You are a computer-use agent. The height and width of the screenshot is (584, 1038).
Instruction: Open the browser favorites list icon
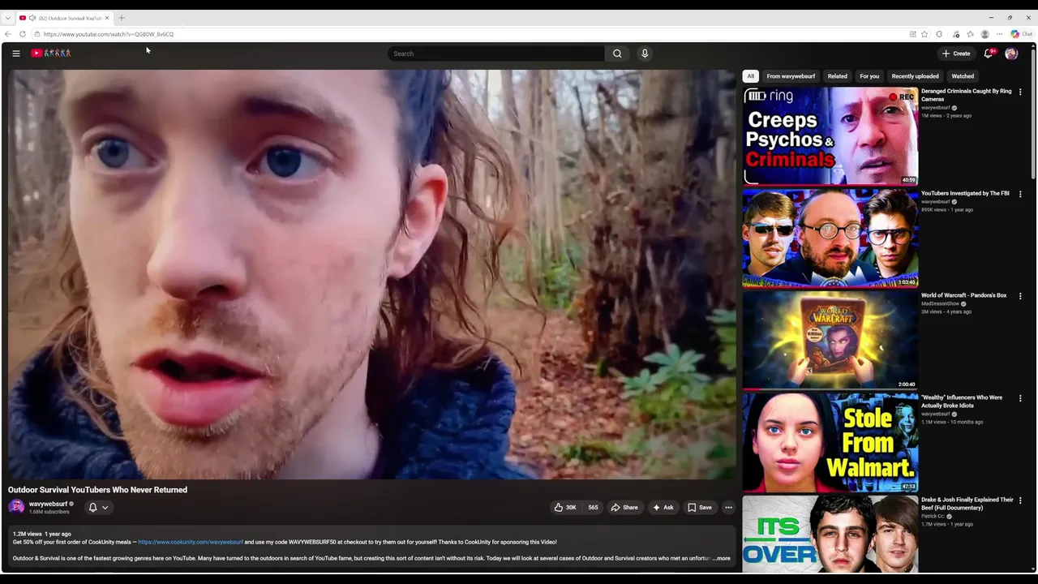coord(970,34)
